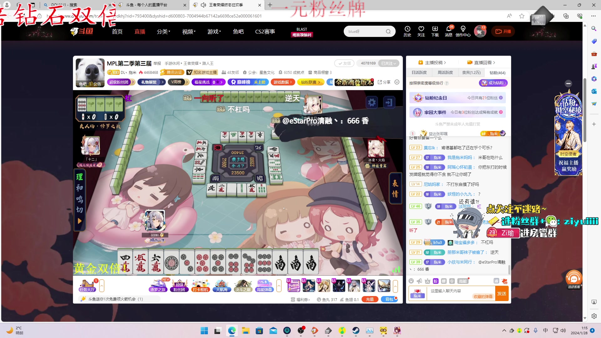Viewport: 601px width, 338px height.
Task: Open 任务大厅 task hall icon
Action: 87,286
